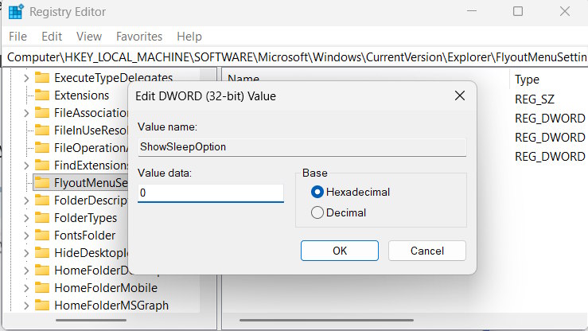Maximize the Registry Editor window

click(518, 11)
